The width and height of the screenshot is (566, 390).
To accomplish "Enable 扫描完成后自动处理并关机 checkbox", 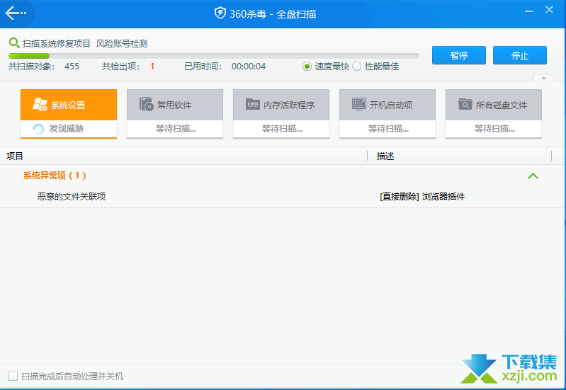I will (13, 377).
